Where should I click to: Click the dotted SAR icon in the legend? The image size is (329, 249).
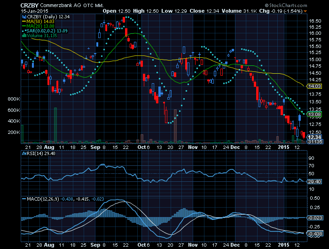coord(24,31)
